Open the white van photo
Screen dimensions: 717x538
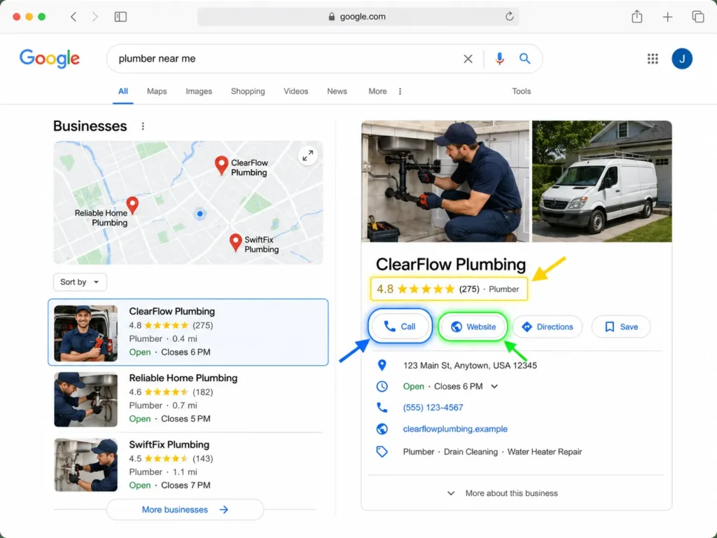click(601, 181)
